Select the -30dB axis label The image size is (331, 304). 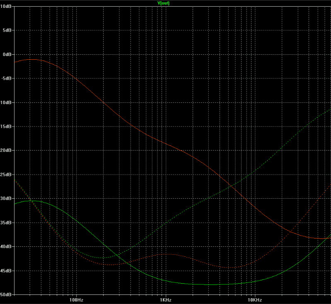(x=6, y=198)
